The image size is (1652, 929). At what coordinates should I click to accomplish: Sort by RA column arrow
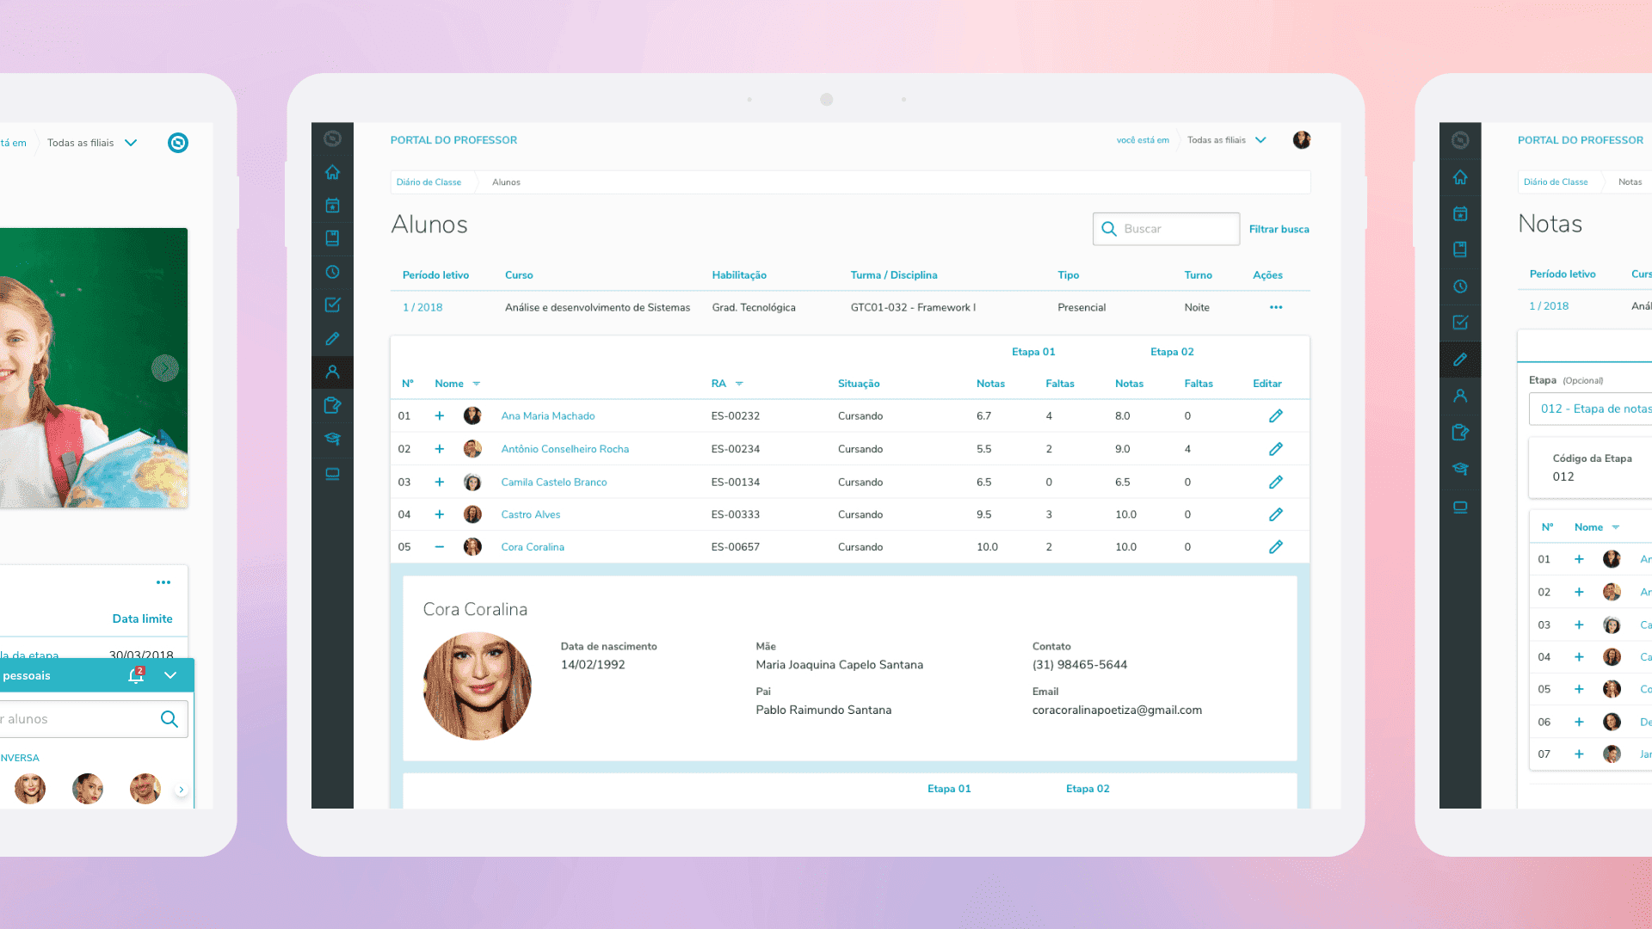pos(739,384)
